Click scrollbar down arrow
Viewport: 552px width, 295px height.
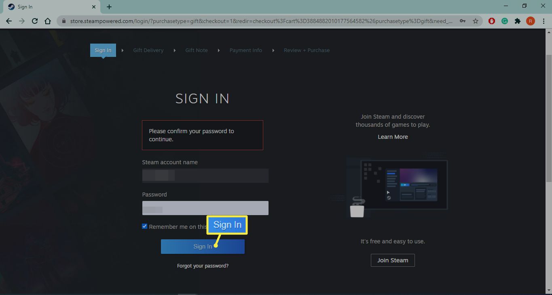549,291
